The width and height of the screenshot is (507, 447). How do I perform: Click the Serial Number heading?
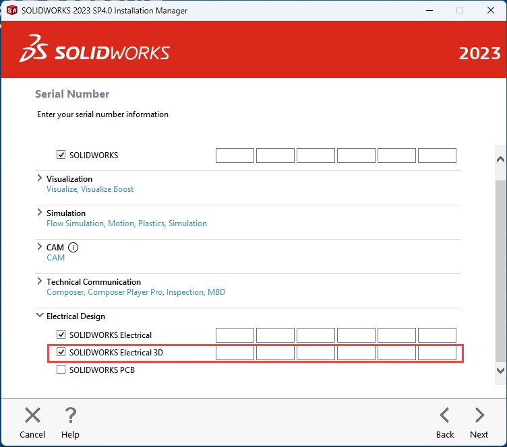[72, 94]
